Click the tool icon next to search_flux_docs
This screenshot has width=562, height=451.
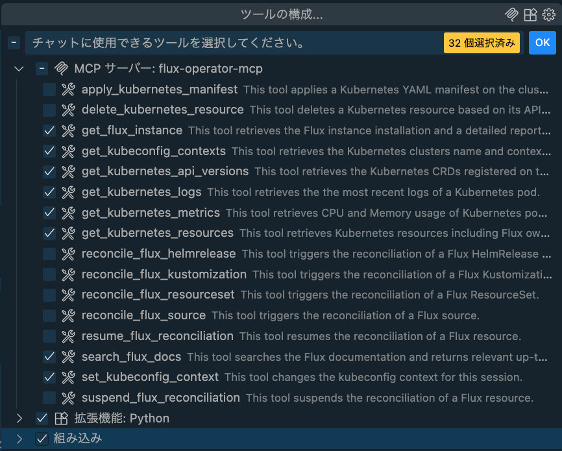pyautogui.click(x=68, y=357)
